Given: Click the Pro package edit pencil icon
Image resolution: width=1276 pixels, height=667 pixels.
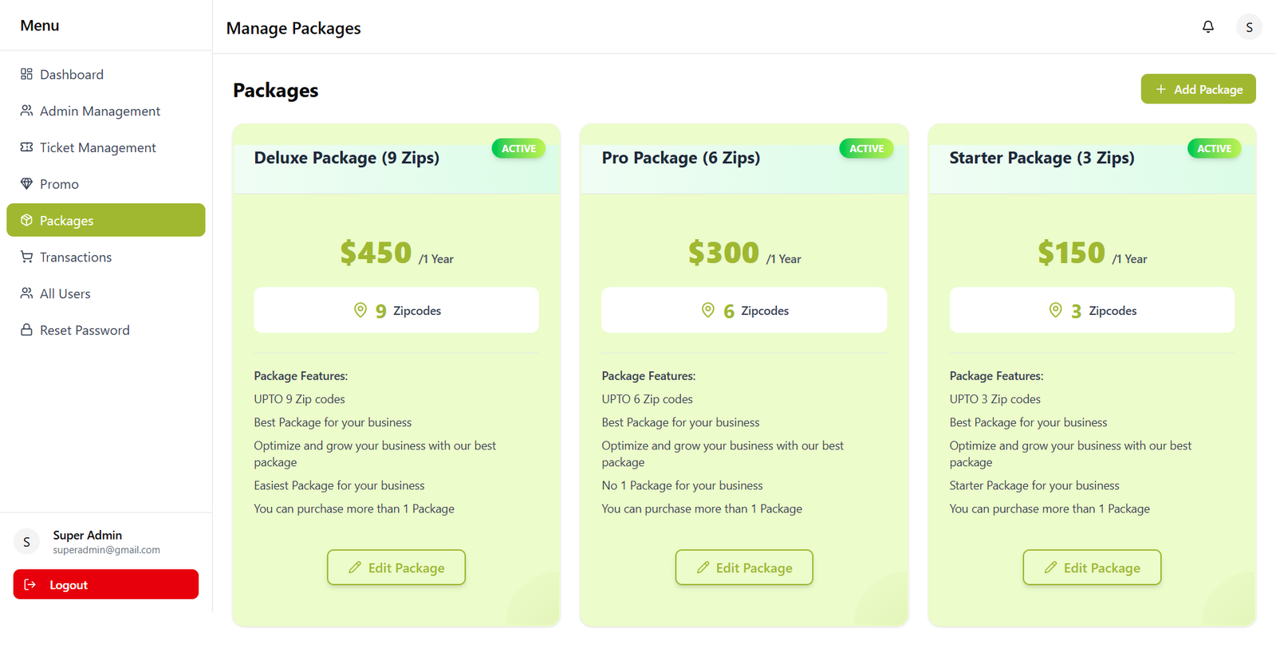Looking at the screenshot, I should (703, 567).
